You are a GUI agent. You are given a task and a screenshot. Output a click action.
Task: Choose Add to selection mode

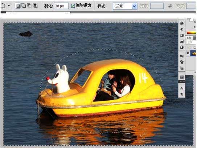24,5
